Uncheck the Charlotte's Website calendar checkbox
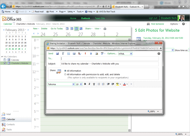Viewport: 190px width, 136px height. pos(5,63)
